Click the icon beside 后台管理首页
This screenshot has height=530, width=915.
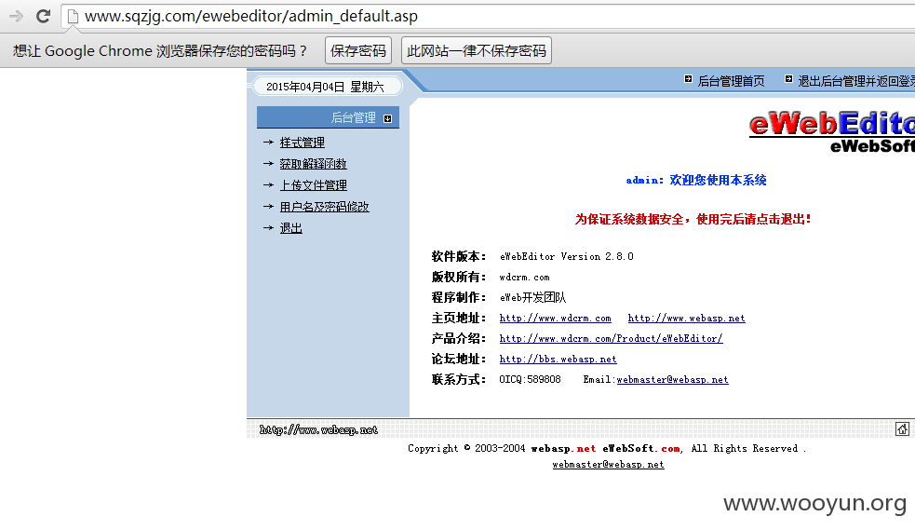pos(689,79)
